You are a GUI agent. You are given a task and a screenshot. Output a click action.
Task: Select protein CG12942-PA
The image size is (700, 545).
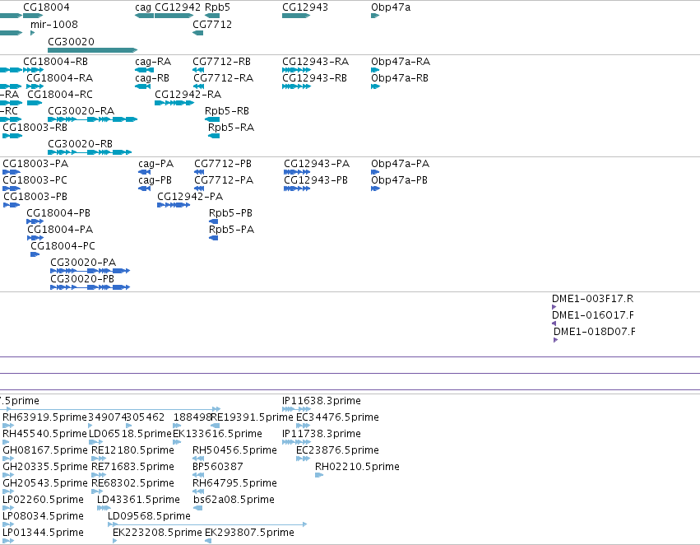coord(190,197)
